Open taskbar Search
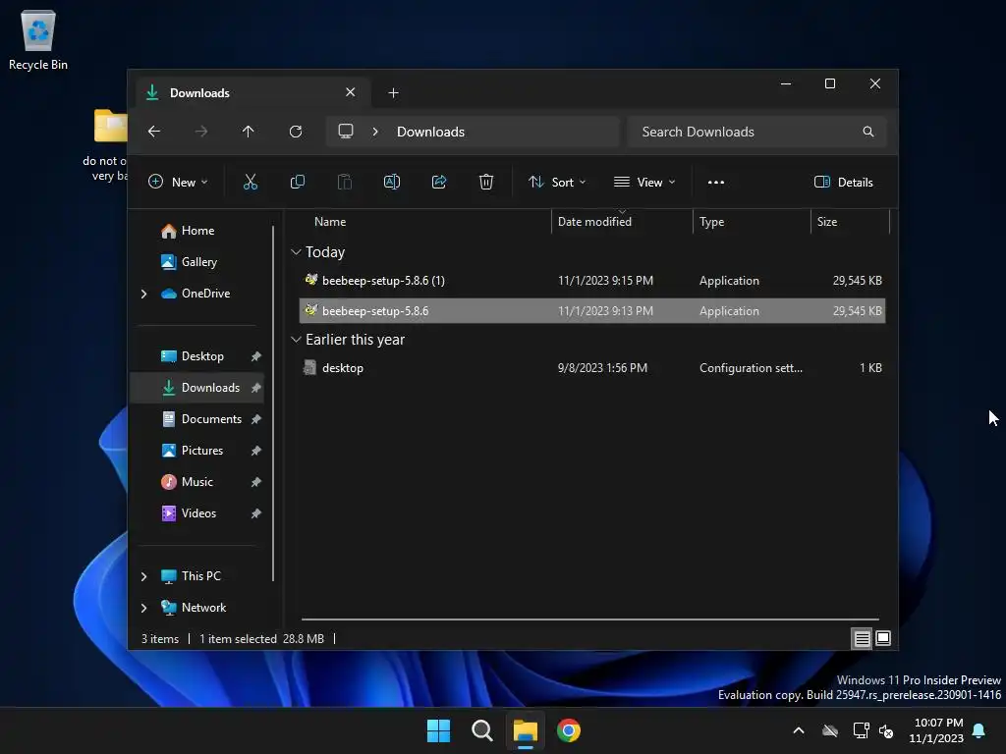The height and width of the screenshot is (754, 1006). click(481, 730)
